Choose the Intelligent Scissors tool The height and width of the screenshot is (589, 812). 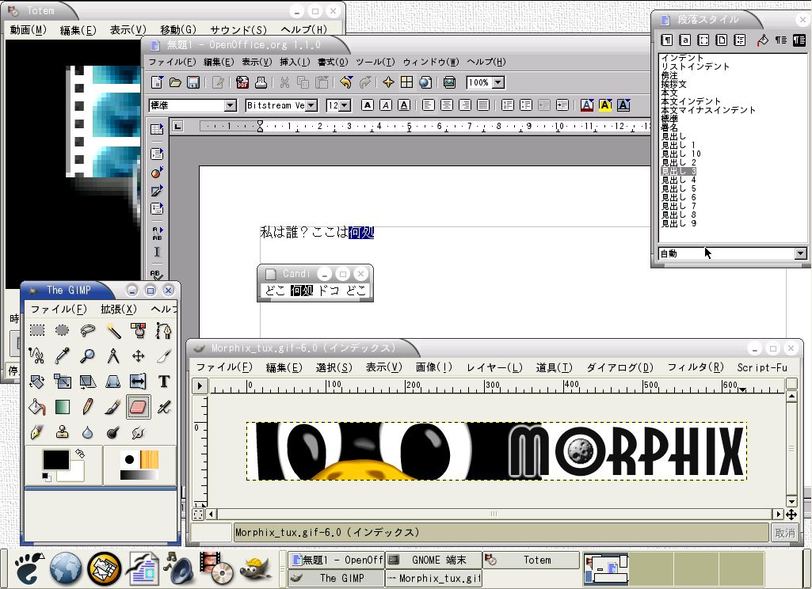pyautogui.click(x=36, y=355)
